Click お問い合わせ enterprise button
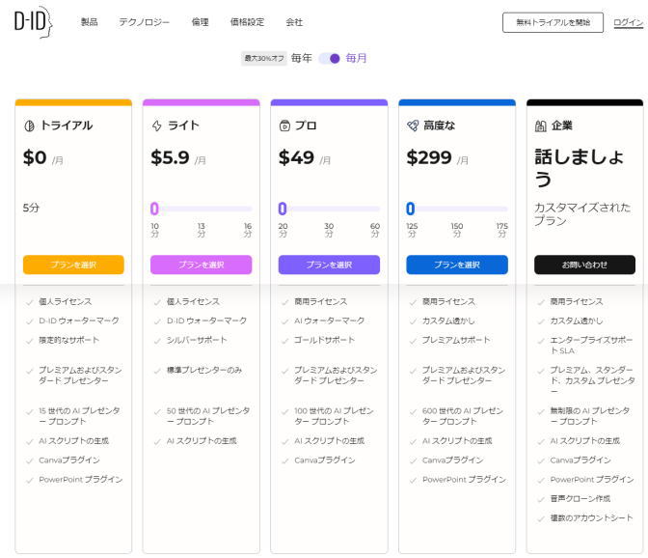Screen dimensions: 648x558 [x=584, y=265]
